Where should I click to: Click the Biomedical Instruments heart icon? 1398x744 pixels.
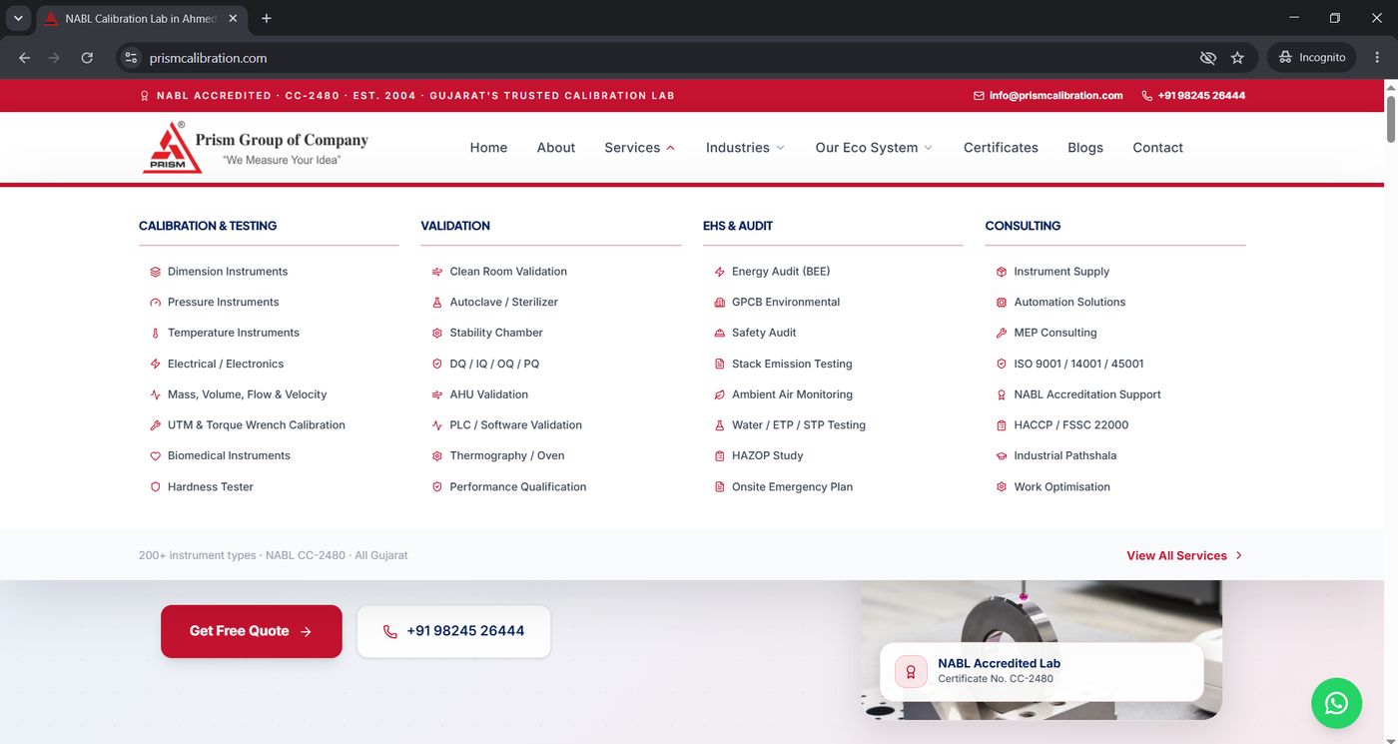[155, 456]
